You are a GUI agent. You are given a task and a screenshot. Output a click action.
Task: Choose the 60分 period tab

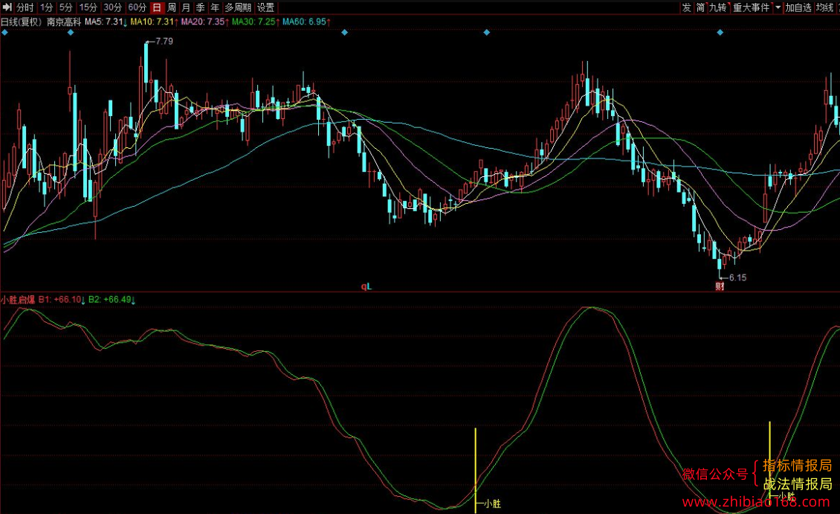click(x=137, y=7)
